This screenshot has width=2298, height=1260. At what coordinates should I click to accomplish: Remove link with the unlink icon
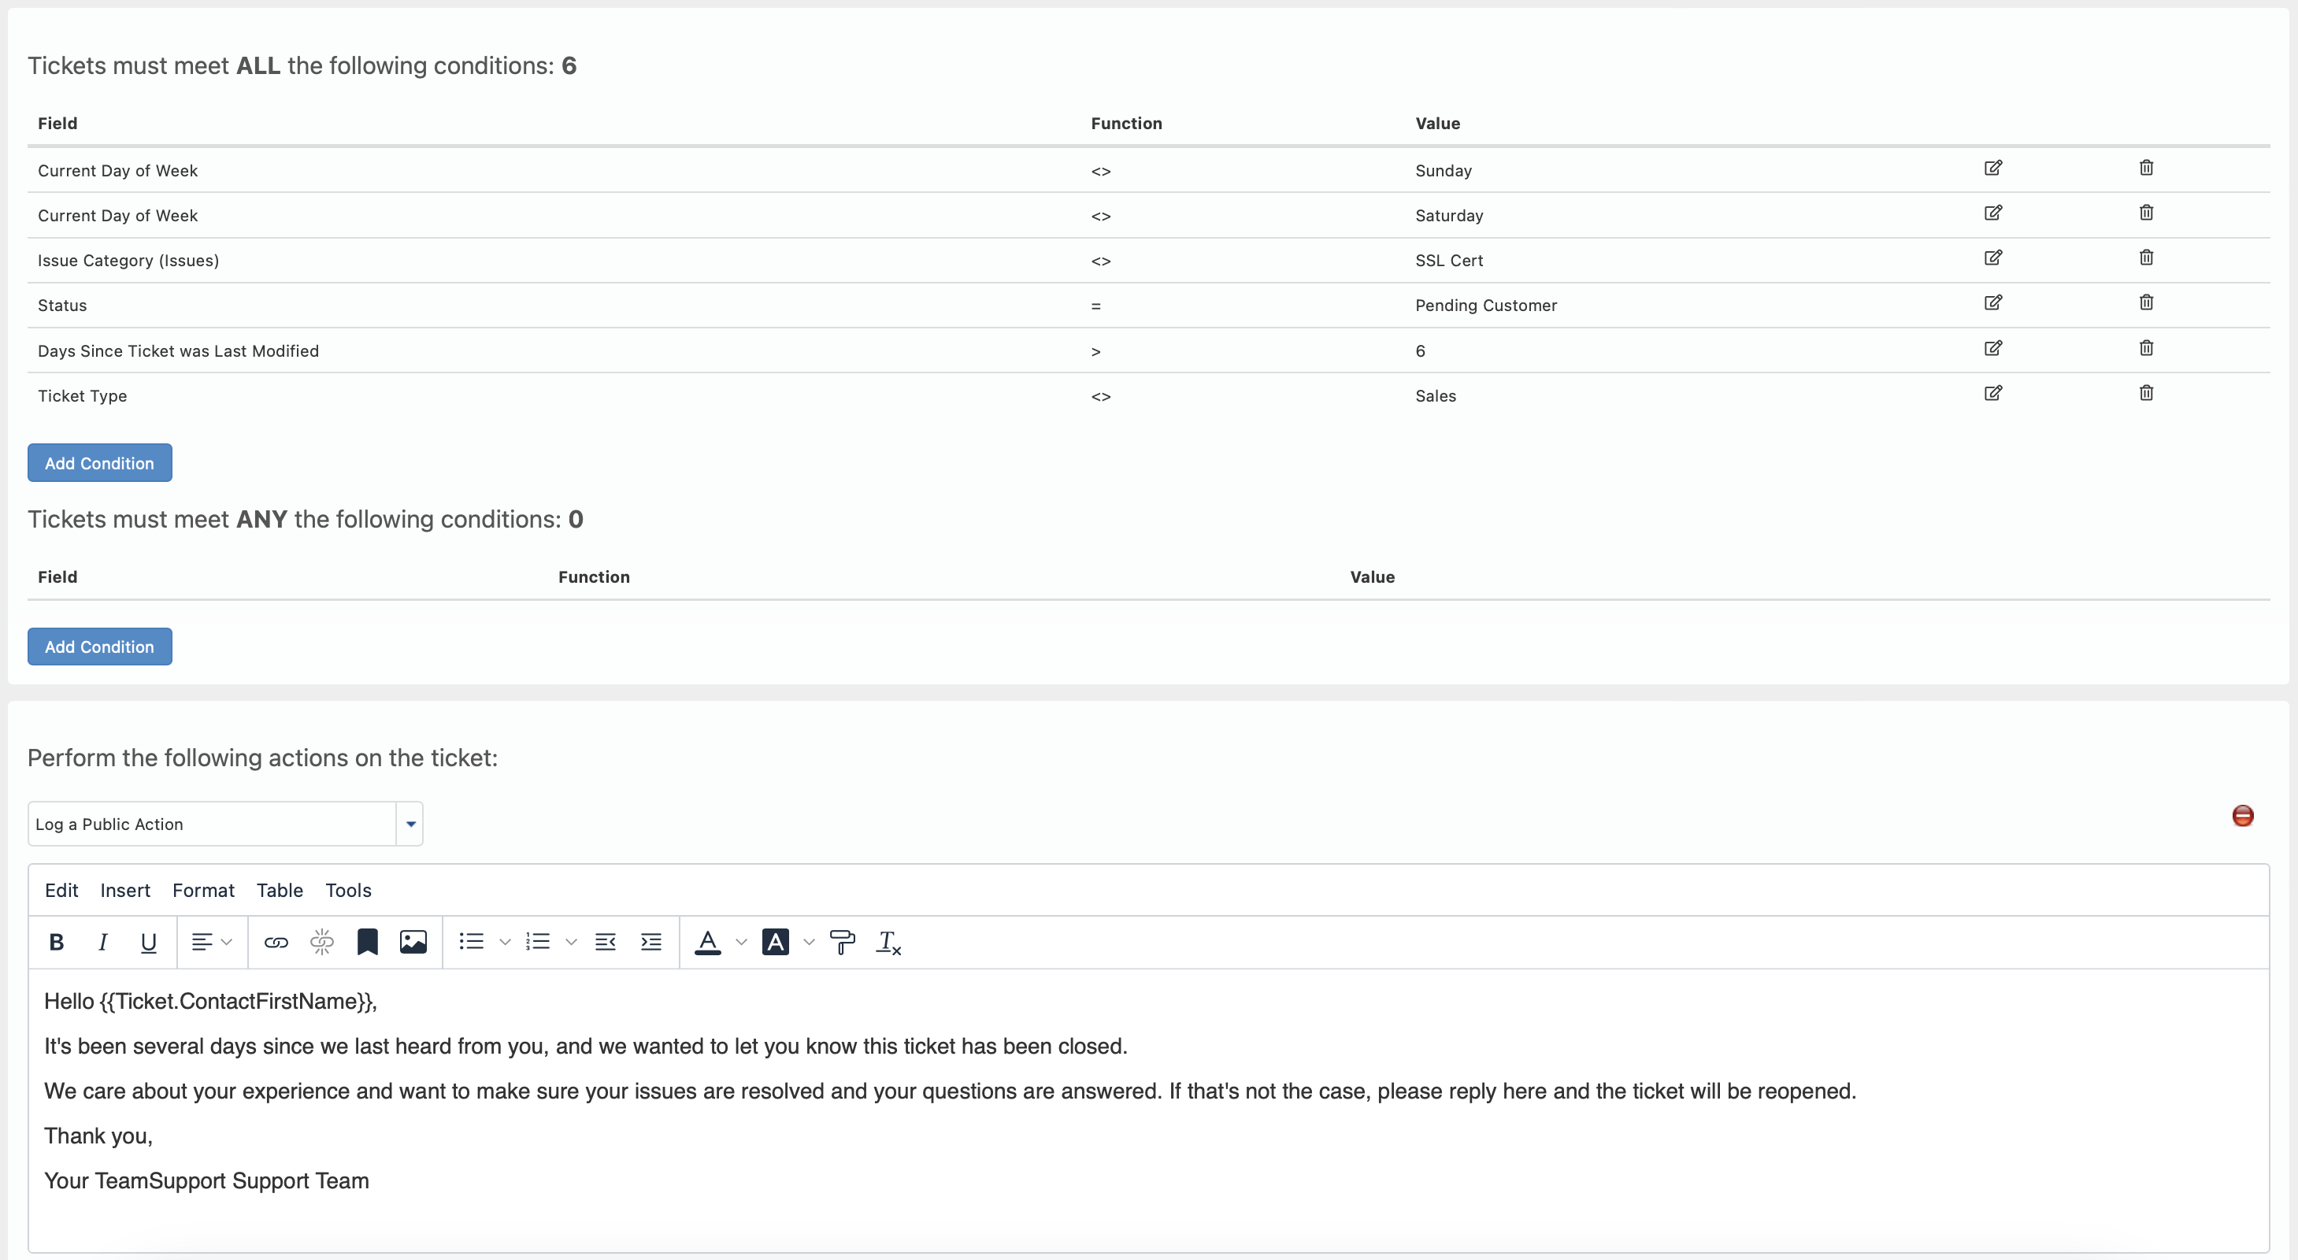(321, 941)
